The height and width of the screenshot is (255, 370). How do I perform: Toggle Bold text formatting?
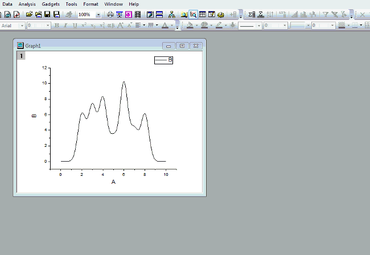coord(56,26)
